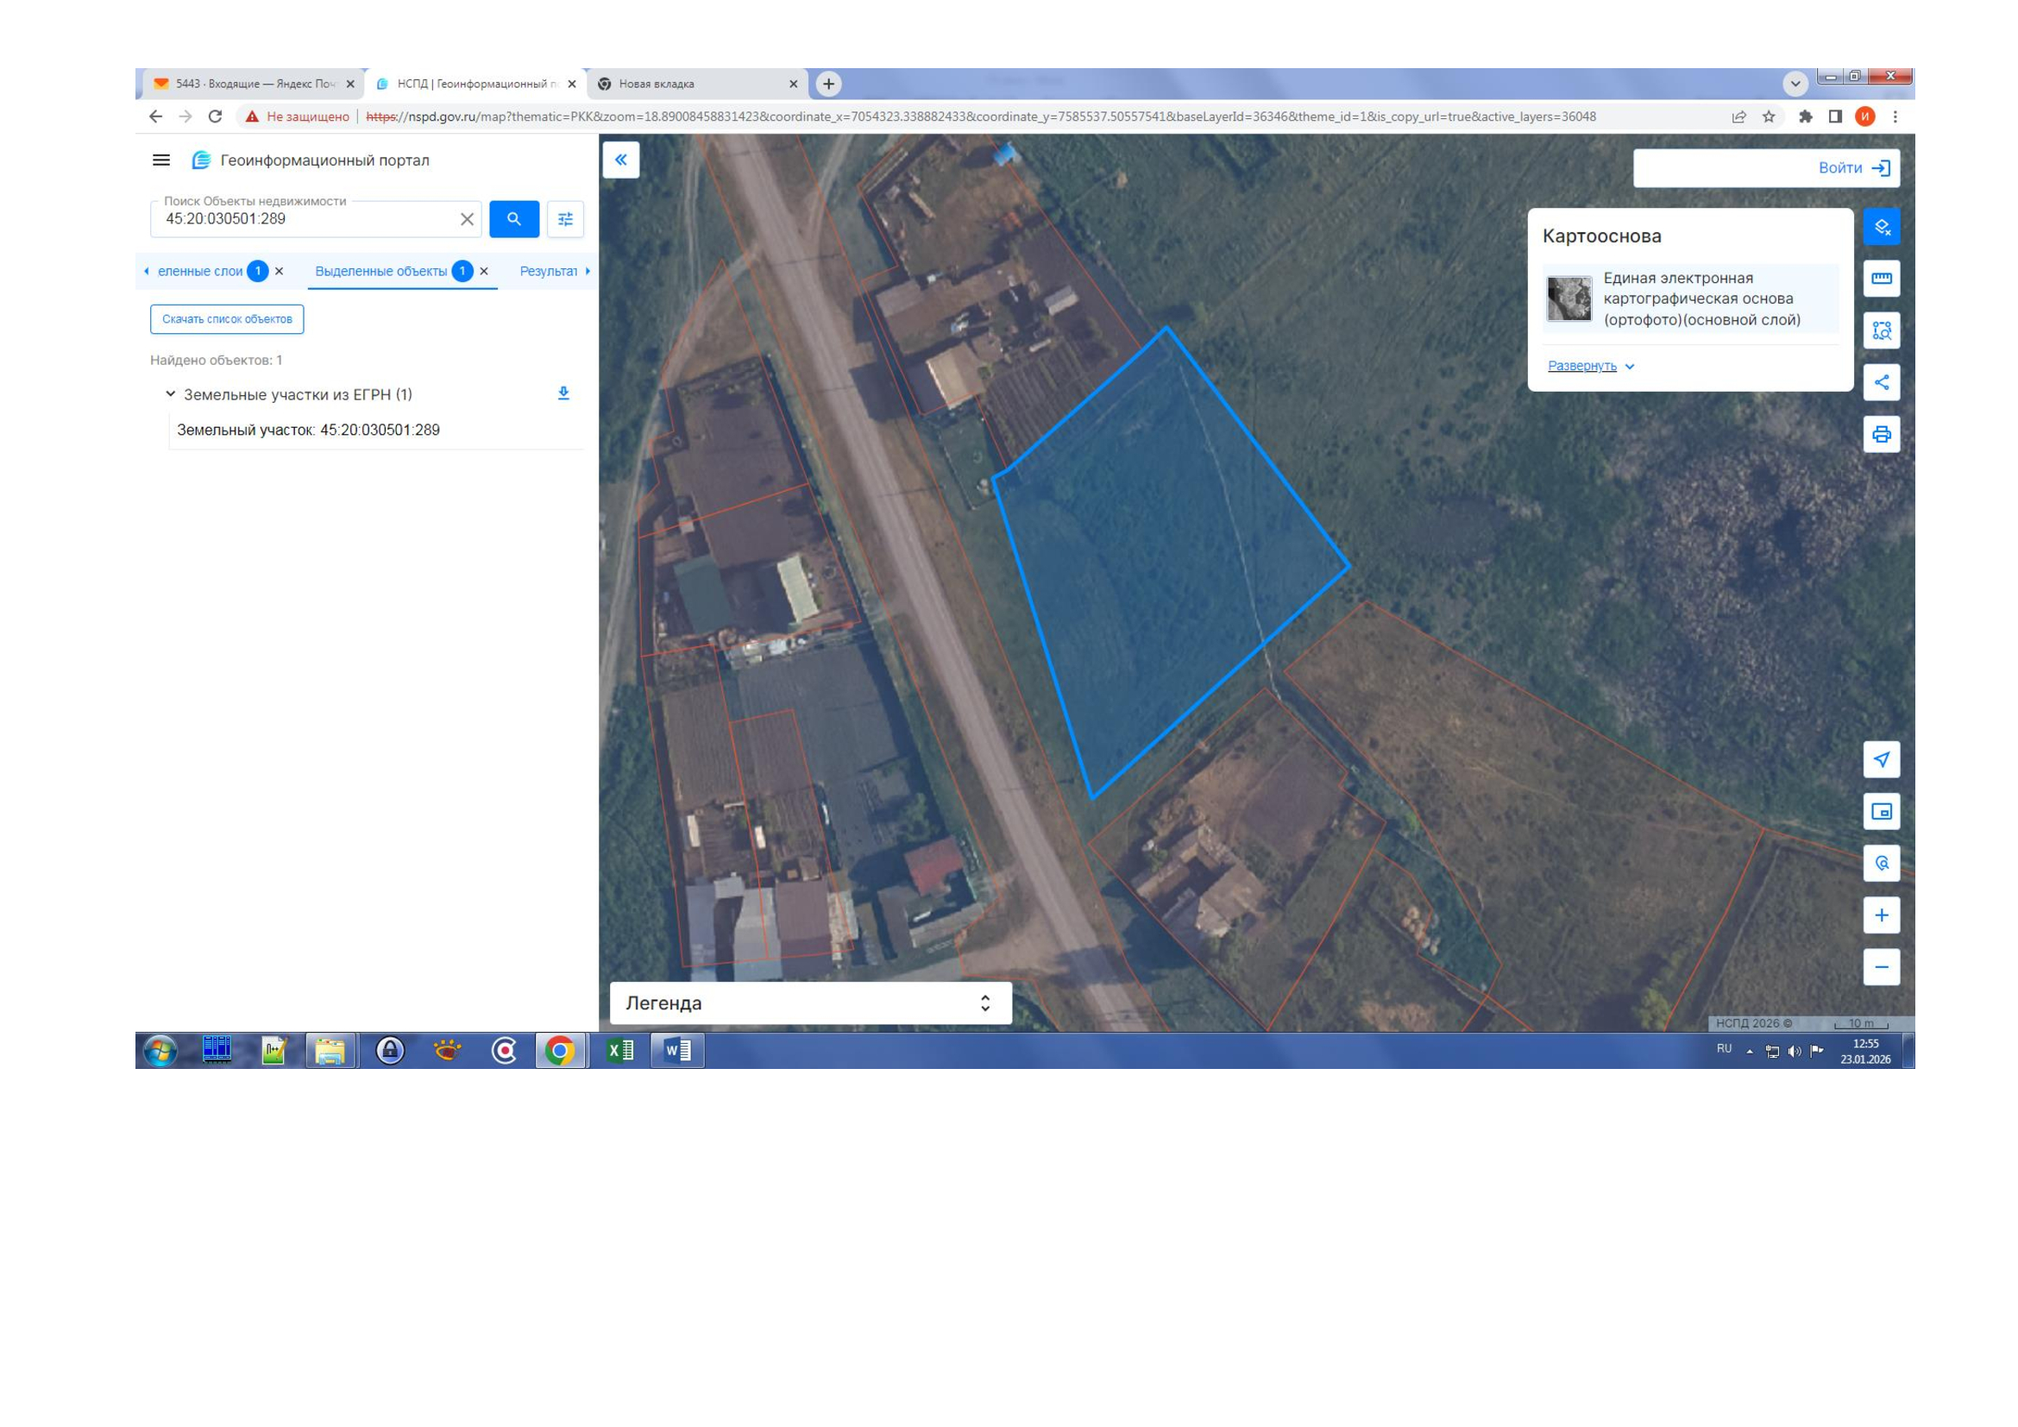Screen dimensions: 2018x1427
Task: Click Скачать список объектов button
Action: [227, 319]
